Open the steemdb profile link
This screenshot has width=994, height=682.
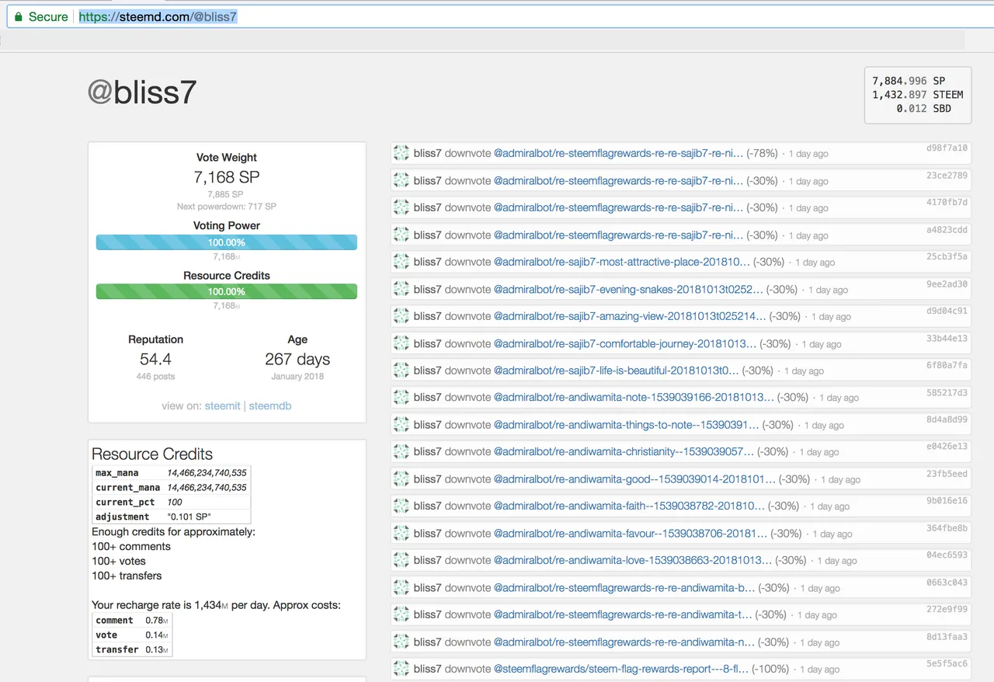[x=270, y=405]
